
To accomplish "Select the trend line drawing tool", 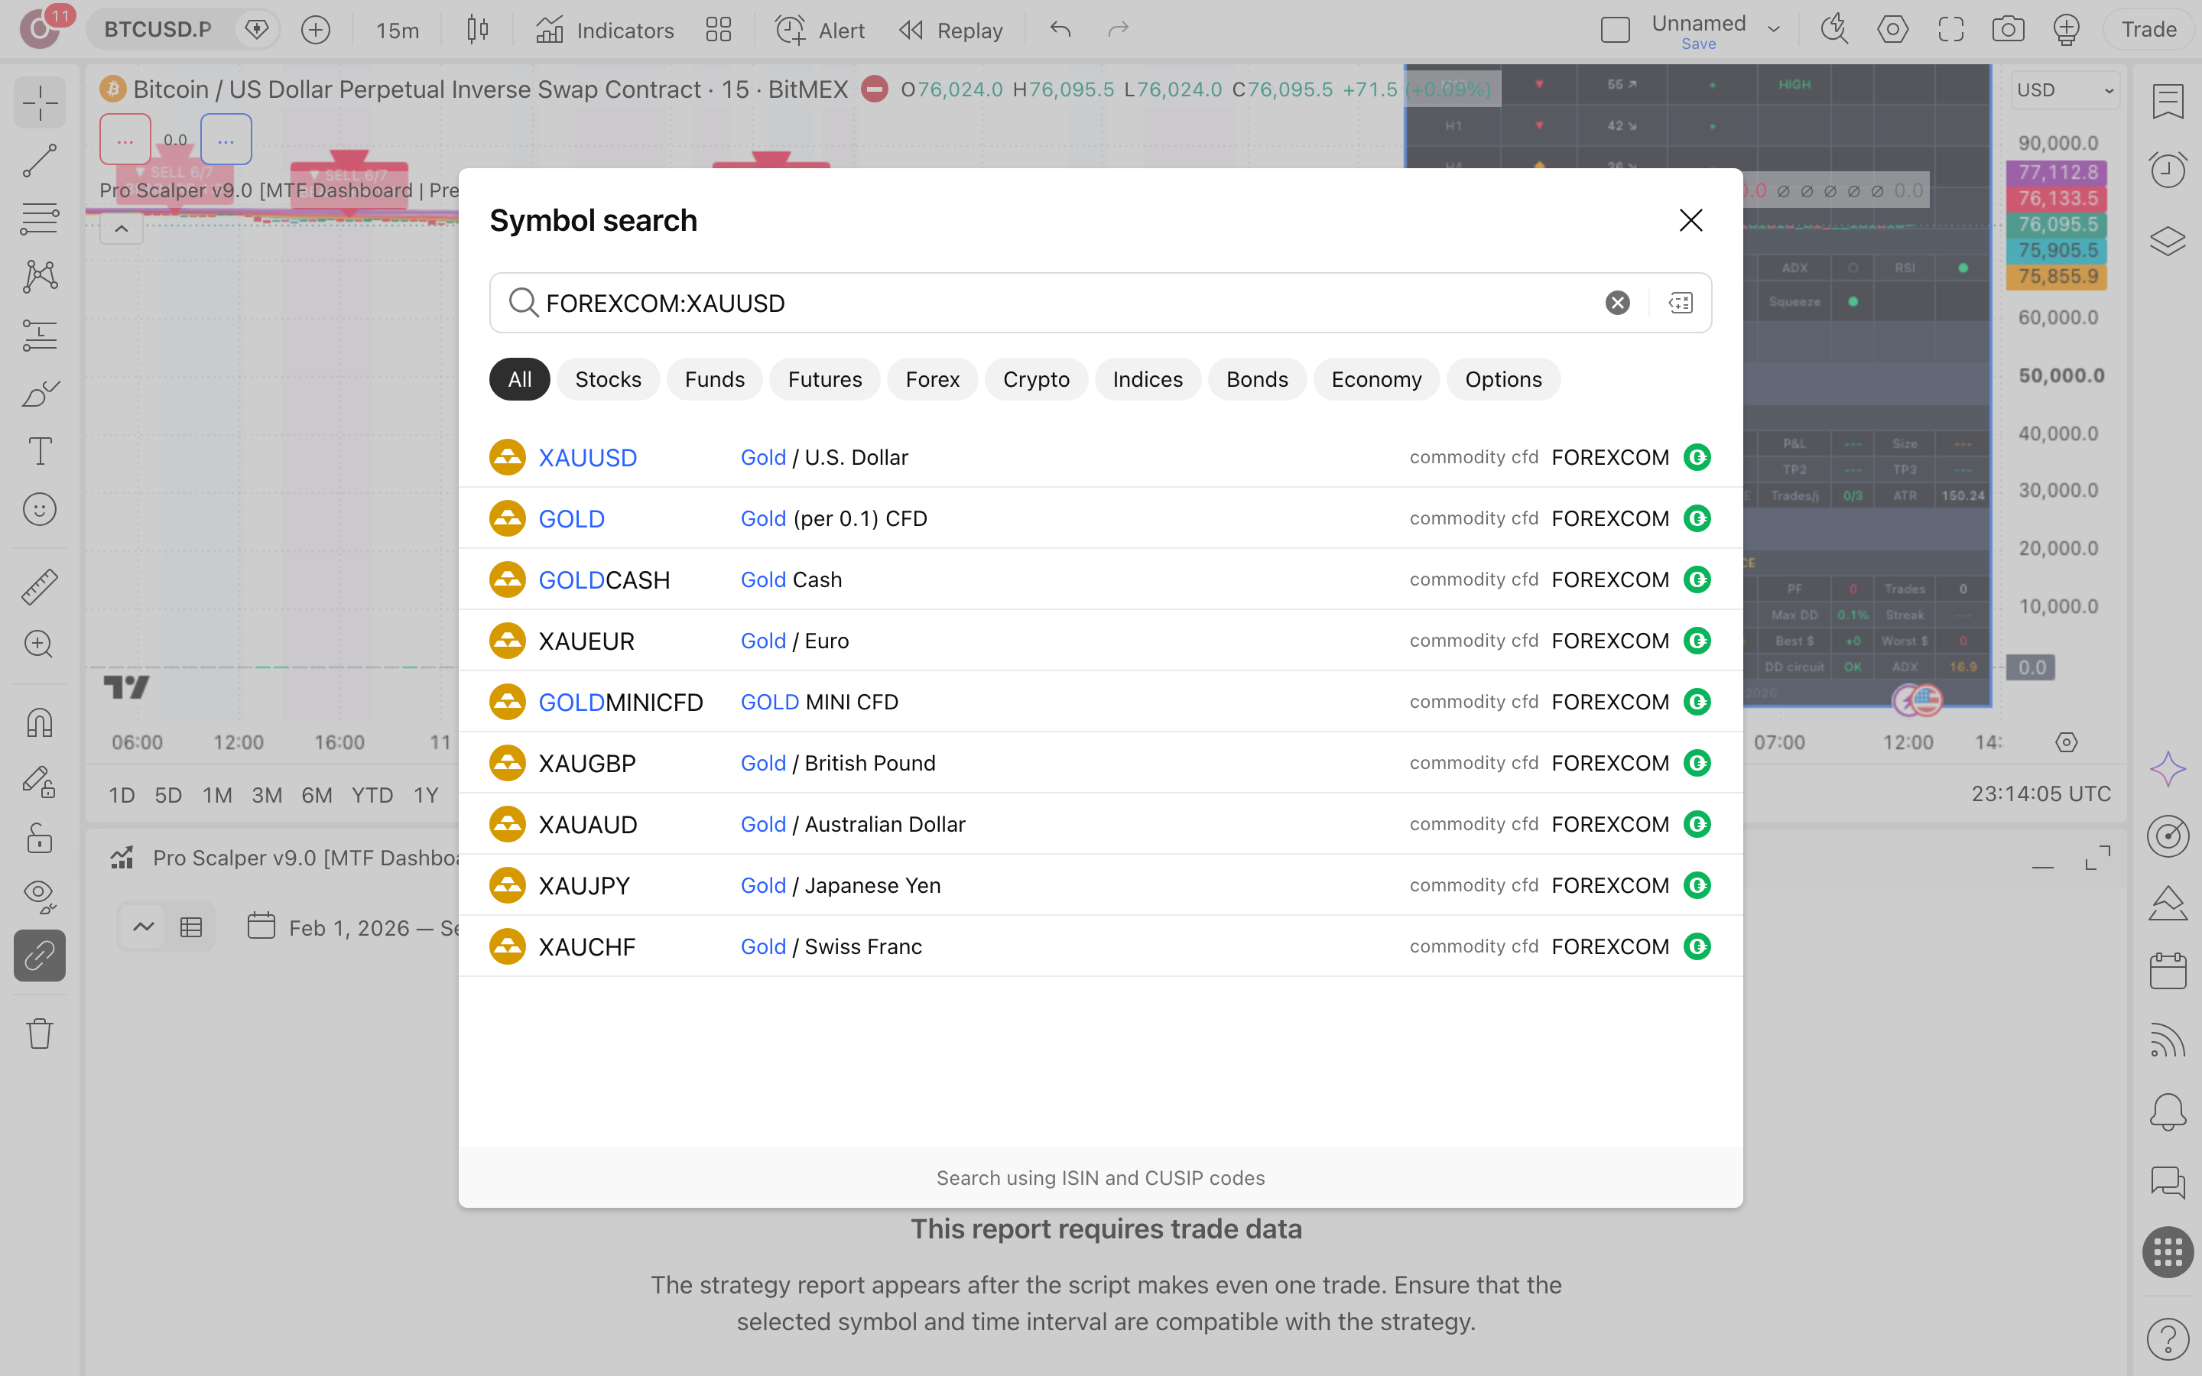I will pyautogui.click(x=40, y=161).
